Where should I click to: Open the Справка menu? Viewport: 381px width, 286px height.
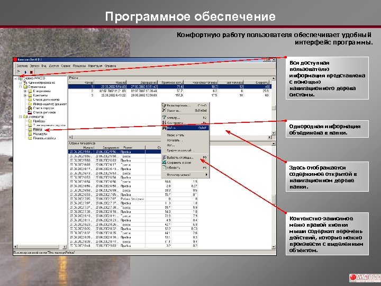110,66
